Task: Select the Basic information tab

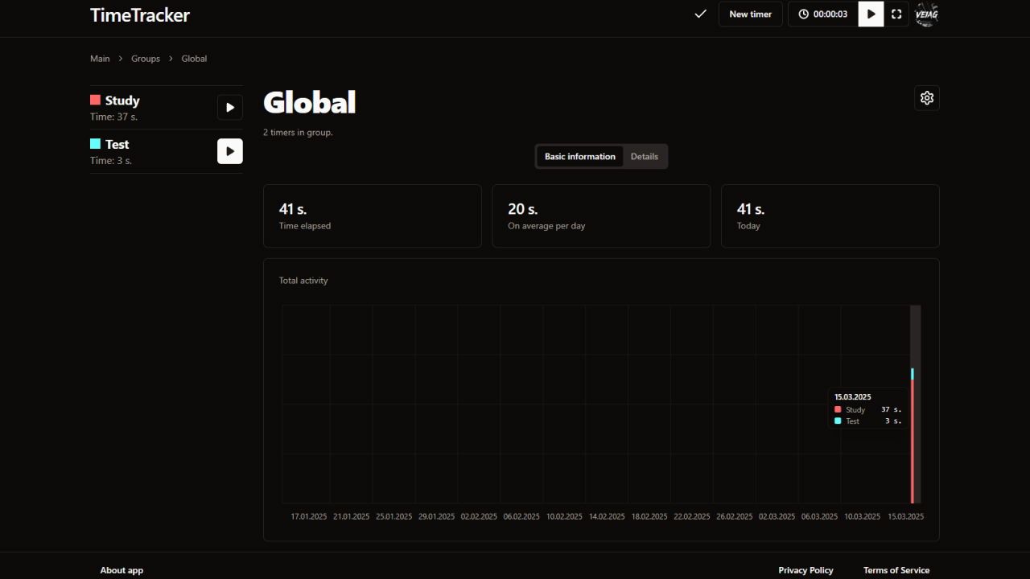Action: (x=580, y=157)
